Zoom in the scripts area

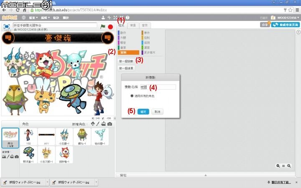click(289, 166)
